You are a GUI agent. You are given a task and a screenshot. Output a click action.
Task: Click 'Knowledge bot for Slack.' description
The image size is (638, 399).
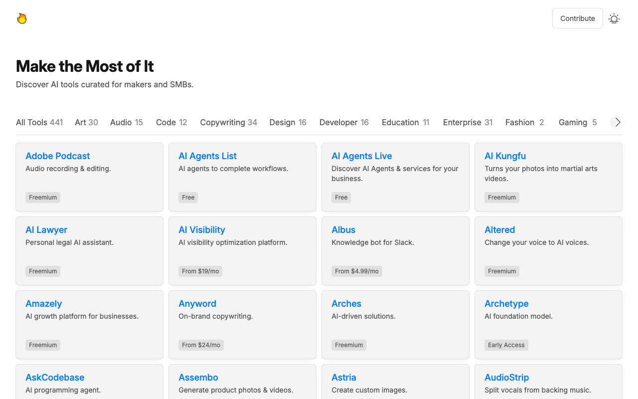[x=373, y=242]
